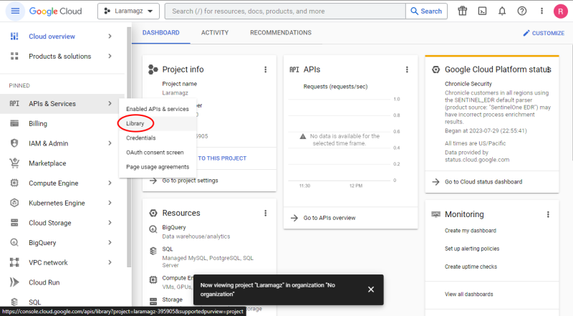
Task: Expand the Cloud overview submenu arrow
Action: [110, 37]
